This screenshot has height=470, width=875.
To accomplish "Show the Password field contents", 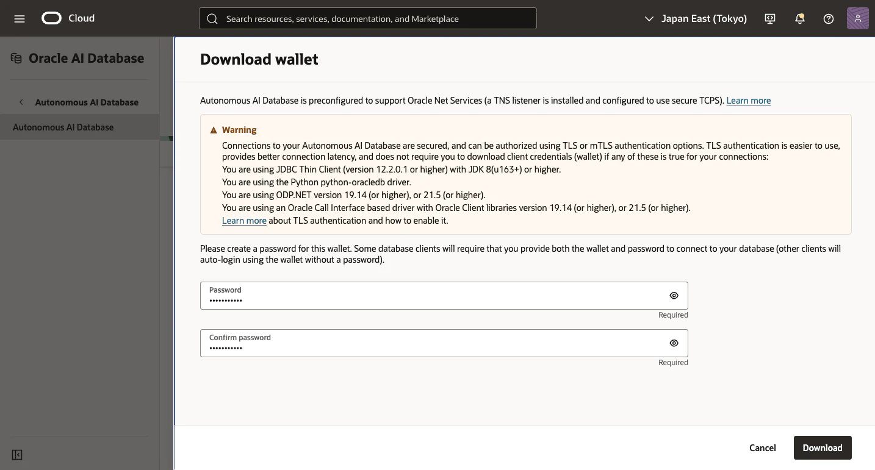I will pos(674,296).
